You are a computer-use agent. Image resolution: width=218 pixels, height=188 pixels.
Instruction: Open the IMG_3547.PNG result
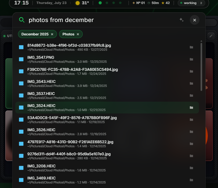pyautogui.click(x=107, y=60)
